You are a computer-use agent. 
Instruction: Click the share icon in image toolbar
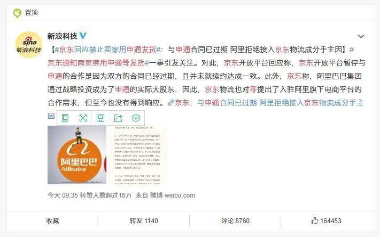[118, 118]
